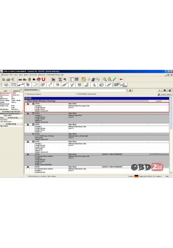Click the red back arrow in main toolbar

[121, 79]
